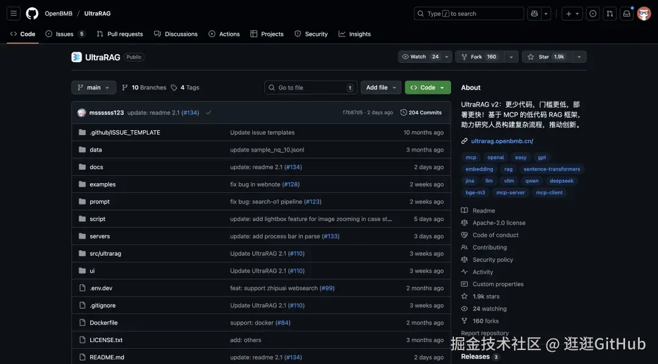658x364 pixels.
Task: Click the branches icon beside 10 Branches
Action: tap(125, 88)
